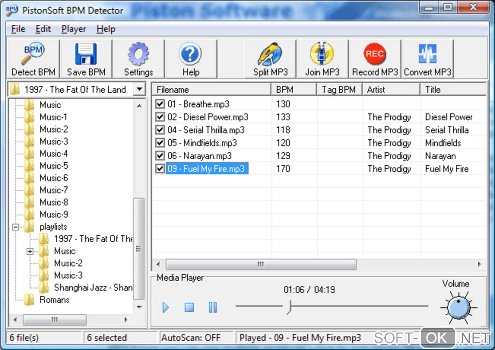The width and height of the screenshot is (495, 350).
Task: Launch the Join MP3 tool
Action: 322,59
